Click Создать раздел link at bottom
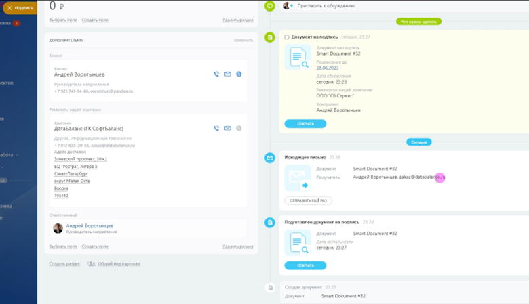 pos(64,263)
